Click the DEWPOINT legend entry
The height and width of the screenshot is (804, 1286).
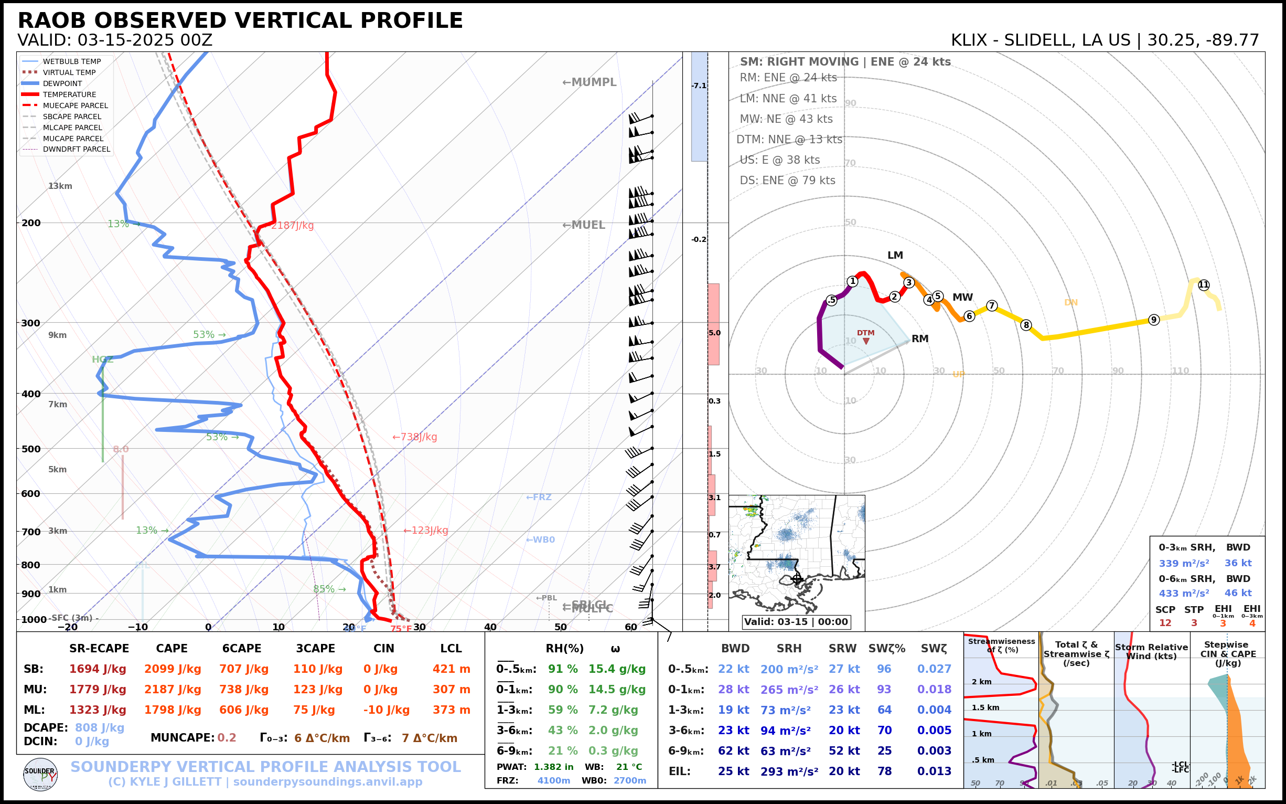click(x=62, y=83)
